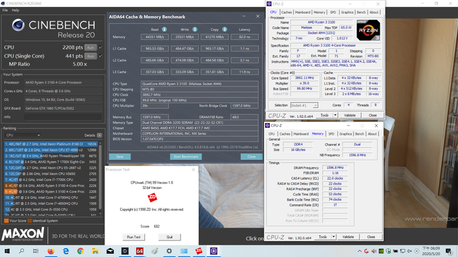Select CPU tab in lower CPU-Z window
This screenshot has width=458, height=257.
point(272,134)
